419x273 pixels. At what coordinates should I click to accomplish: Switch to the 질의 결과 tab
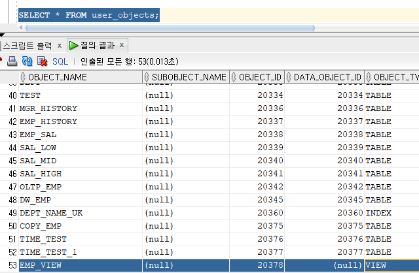pos(98,45)
